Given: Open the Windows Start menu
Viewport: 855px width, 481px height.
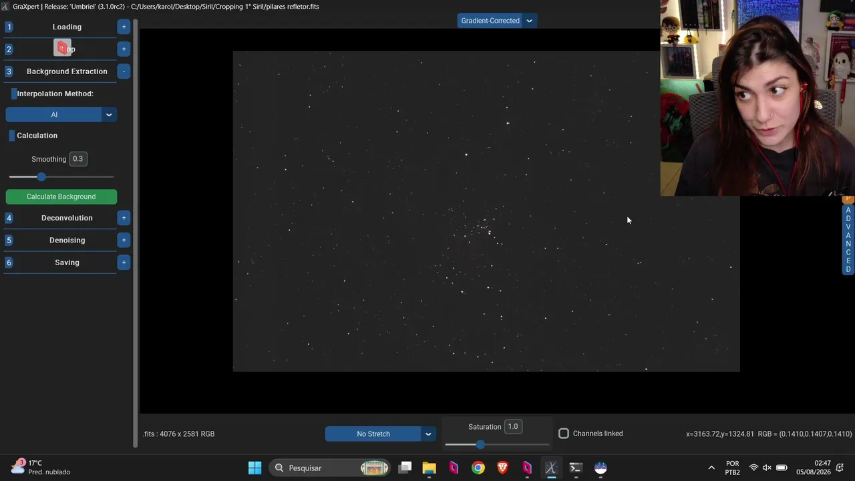Looking at the screenshot, I should click(255, 468).
